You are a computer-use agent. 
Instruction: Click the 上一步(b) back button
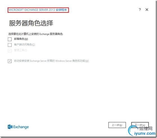click(117, 125)
